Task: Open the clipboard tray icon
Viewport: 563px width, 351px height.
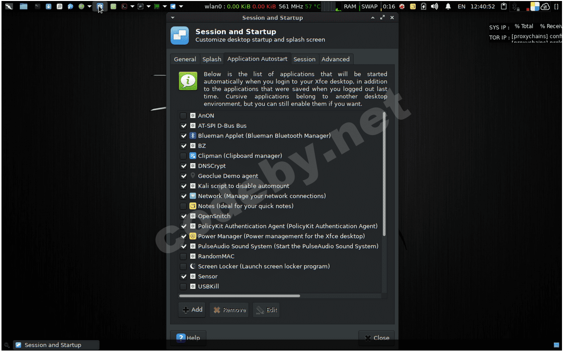Action: pyautogui.click(x=504, y=6)
